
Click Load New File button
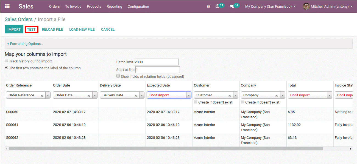tap(82, 29)
